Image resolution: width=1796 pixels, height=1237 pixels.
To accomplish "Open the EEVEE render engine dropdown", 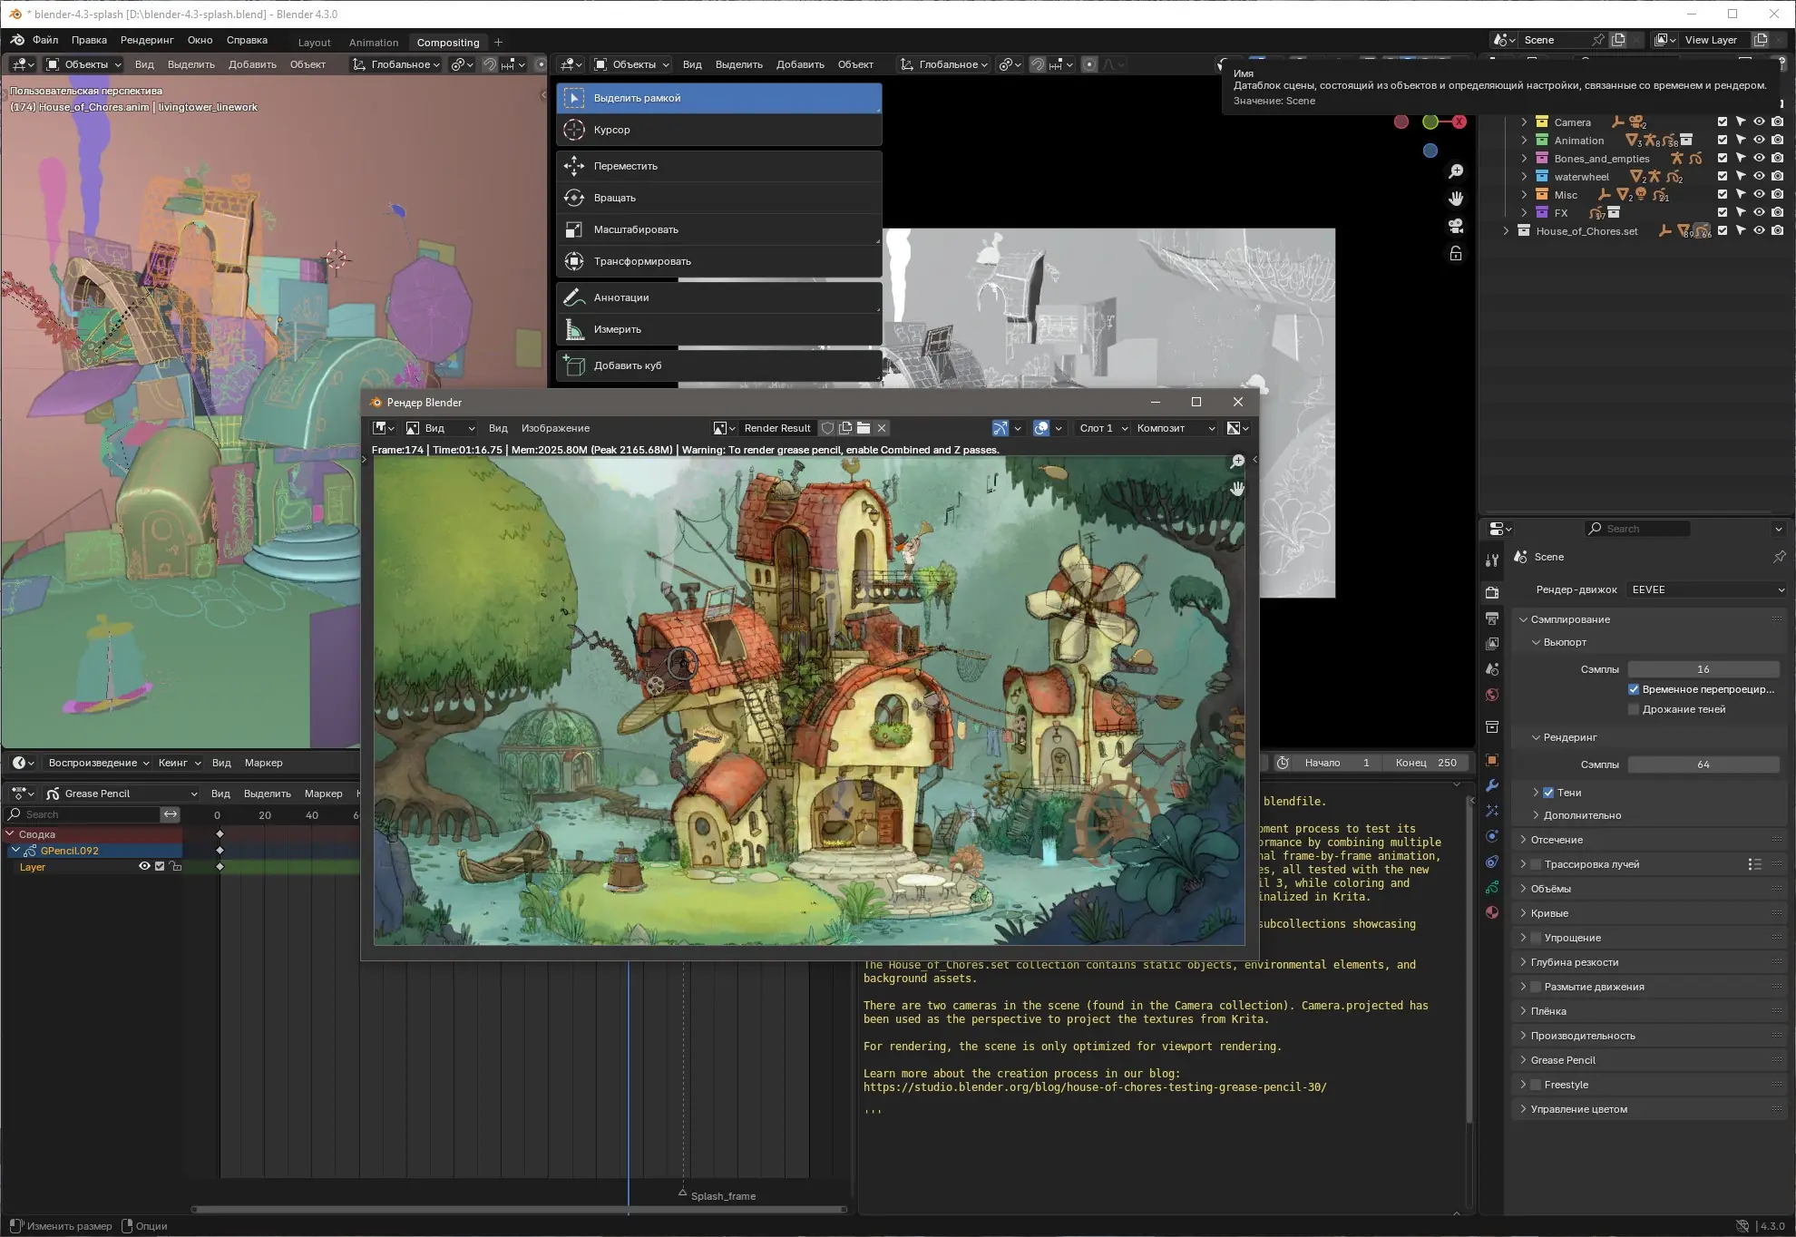I will 1705,589.
